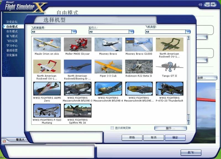221x159 pixels.
Task: Expand the 发行人 publisher dropdown arrow
Action: 131,32
